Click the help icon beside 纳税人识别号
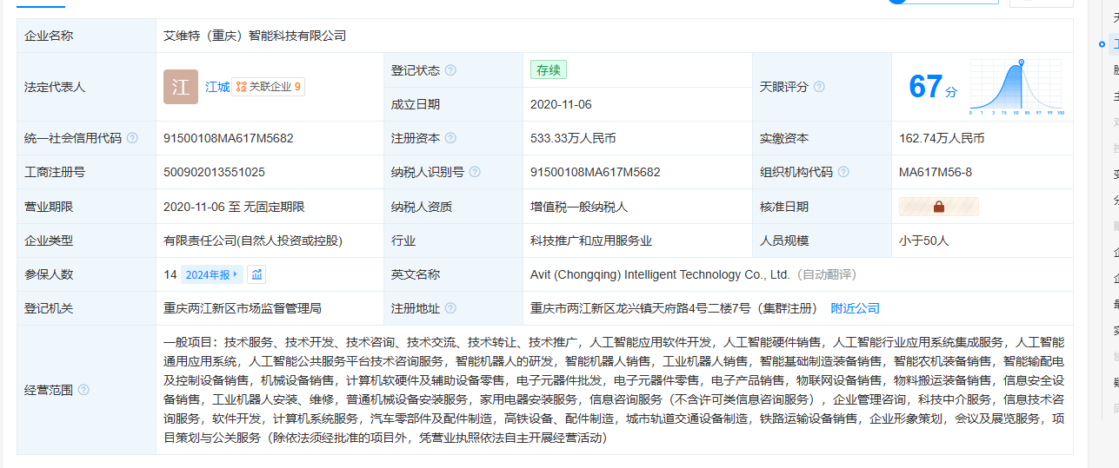This screenshot has width=1119, height=468. click(475, 172)
